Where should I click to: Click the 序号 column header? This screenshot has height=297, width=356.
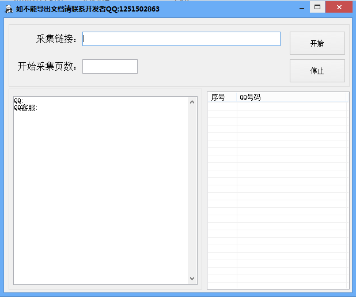(222, 97)
